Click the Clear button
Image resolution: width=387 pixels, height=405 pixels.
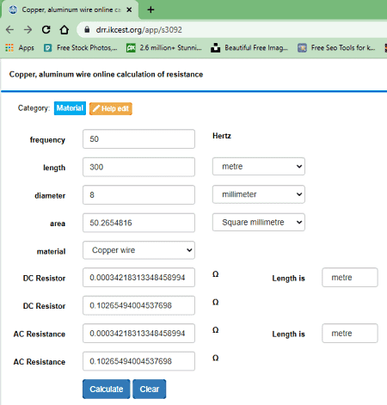click(x=150, y=389)
